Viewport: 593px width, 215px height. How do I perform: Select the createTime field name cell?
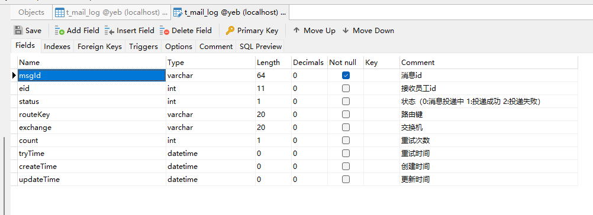point(92,167)
